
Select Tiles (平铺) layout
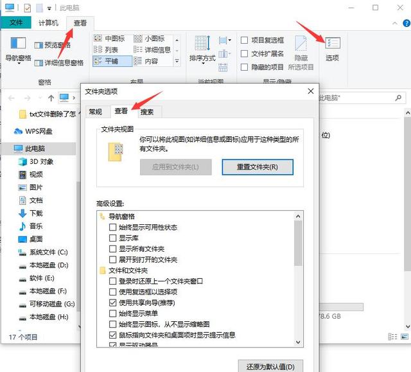(x=112, y=61)
